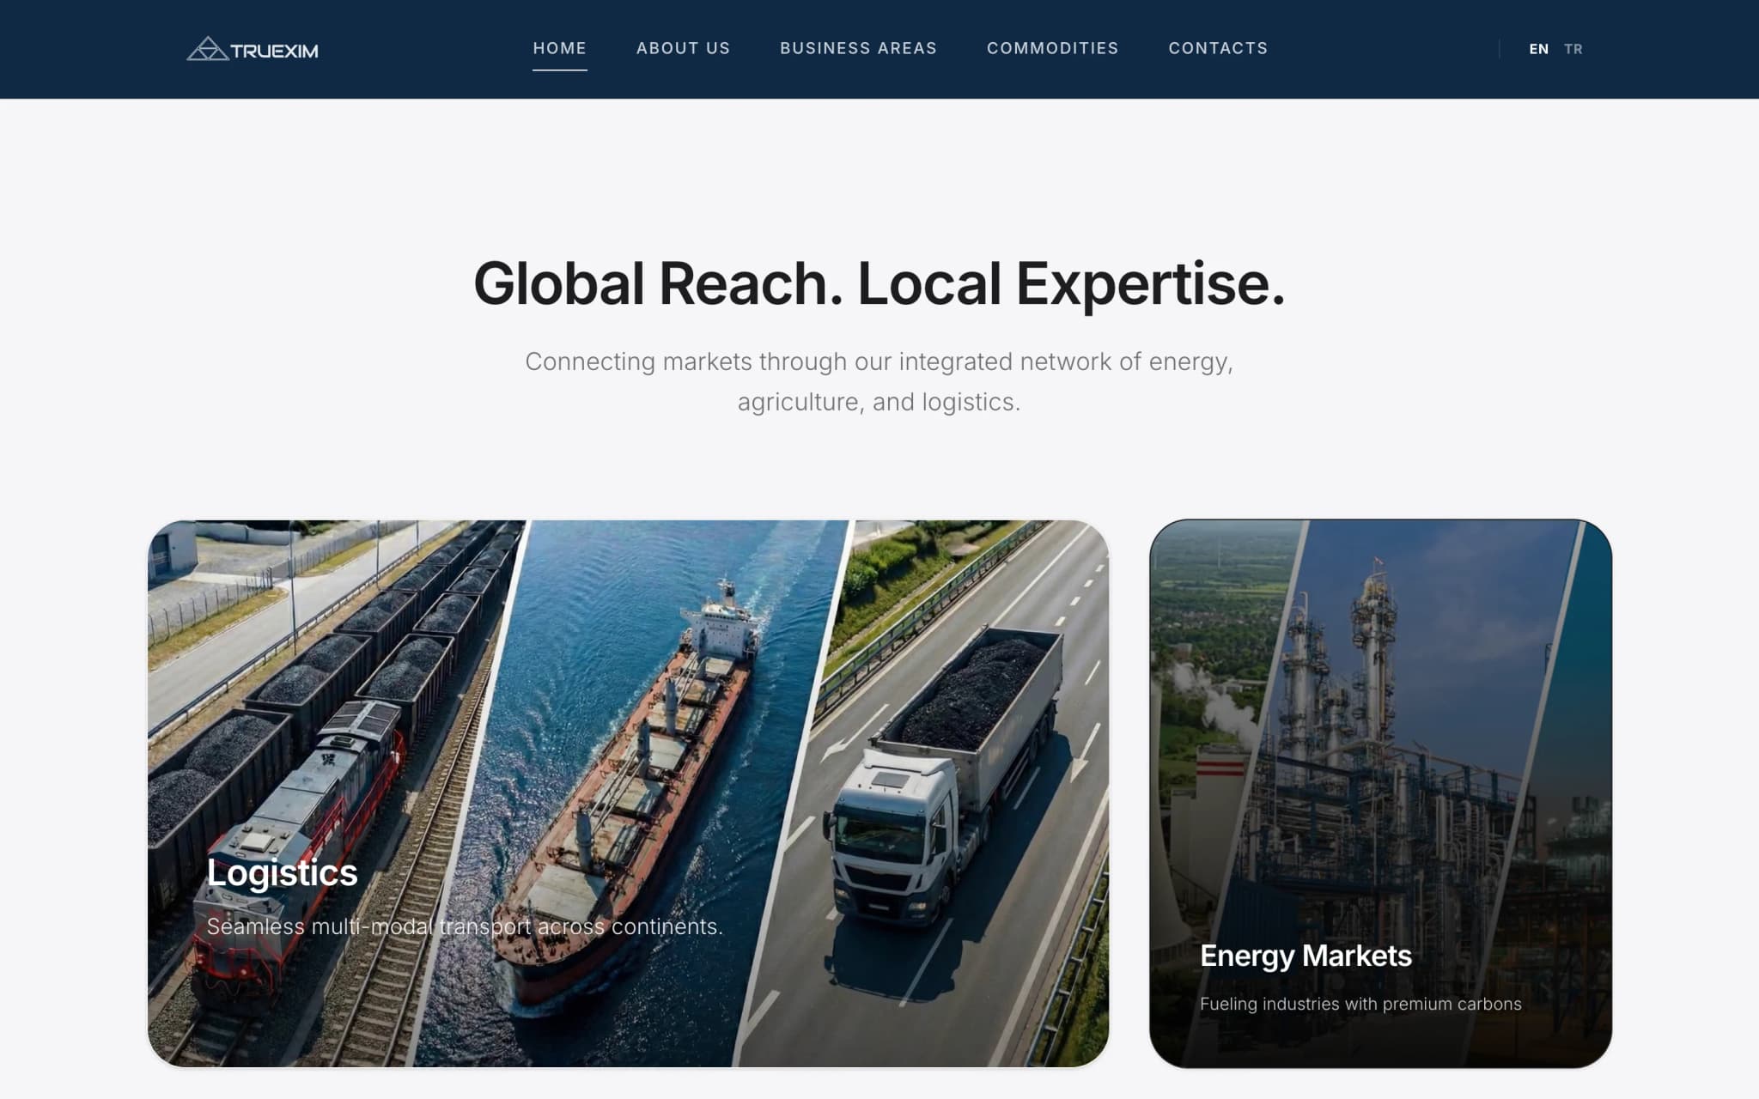Switch language to EN
Image resolution: width=1759 pixels, height=1099 pixels.
1538,49
